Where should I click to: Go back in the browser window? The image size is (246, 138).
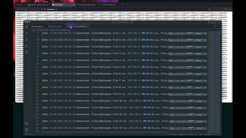[x=18, y=9]
